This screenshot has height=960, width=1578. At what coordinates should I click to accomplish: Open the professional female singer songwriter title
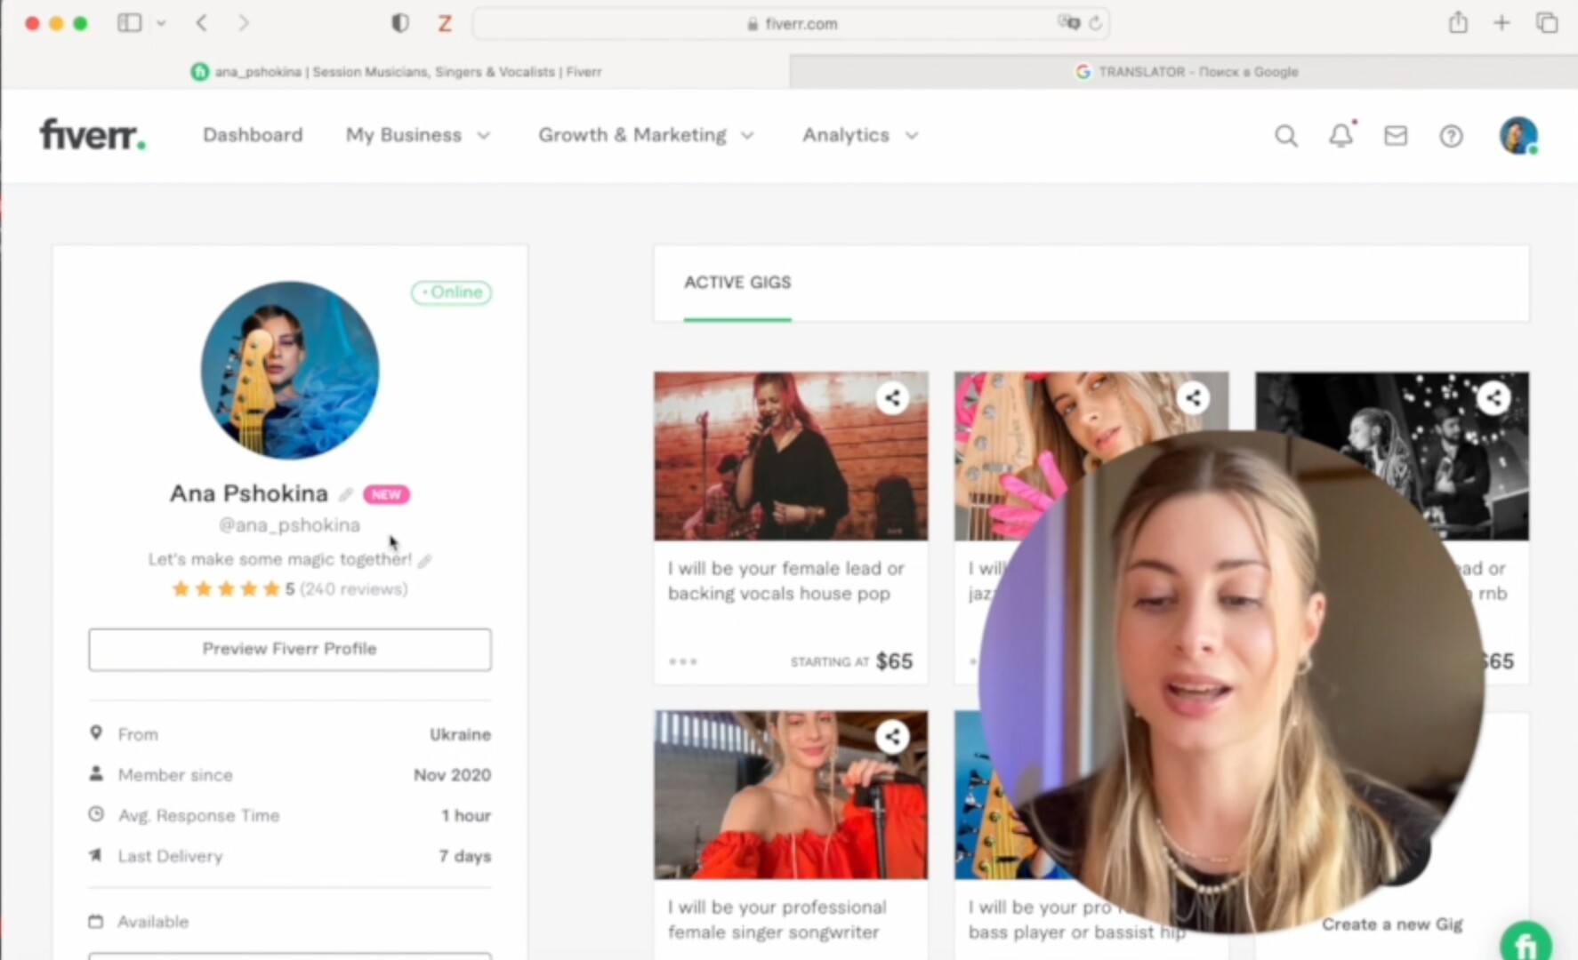click(x=777, y=920)
